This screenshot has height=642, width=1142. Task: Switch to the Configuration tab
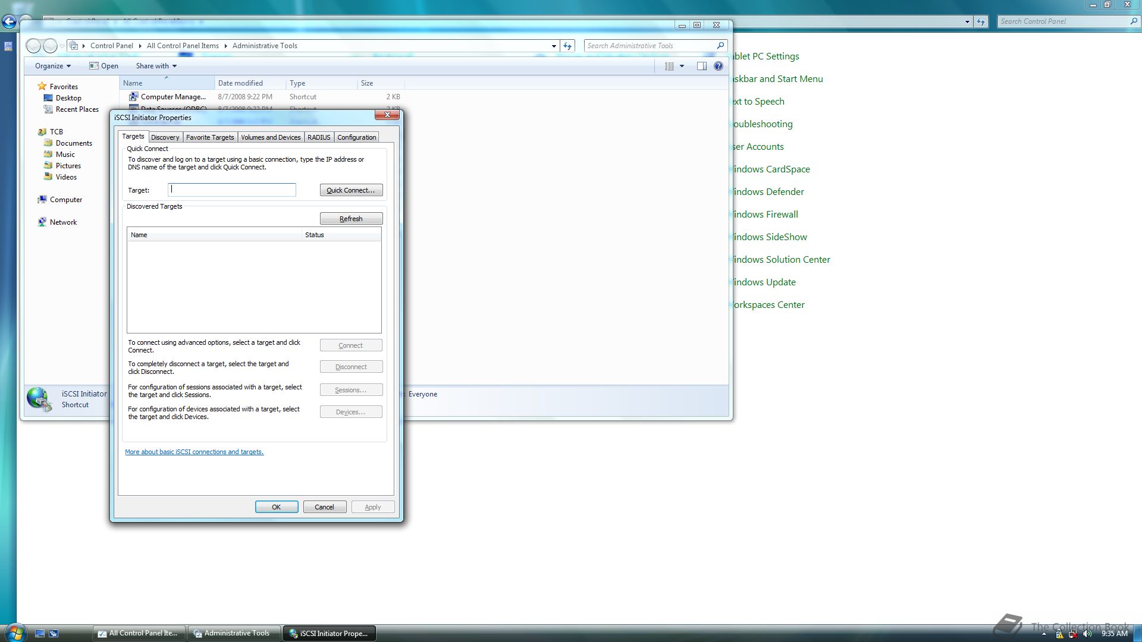pos(356,137)
